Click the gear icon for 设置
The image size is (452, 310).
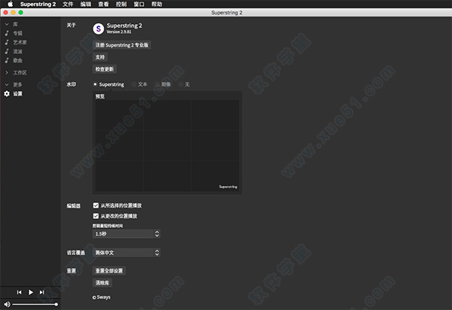pos(7,93)
